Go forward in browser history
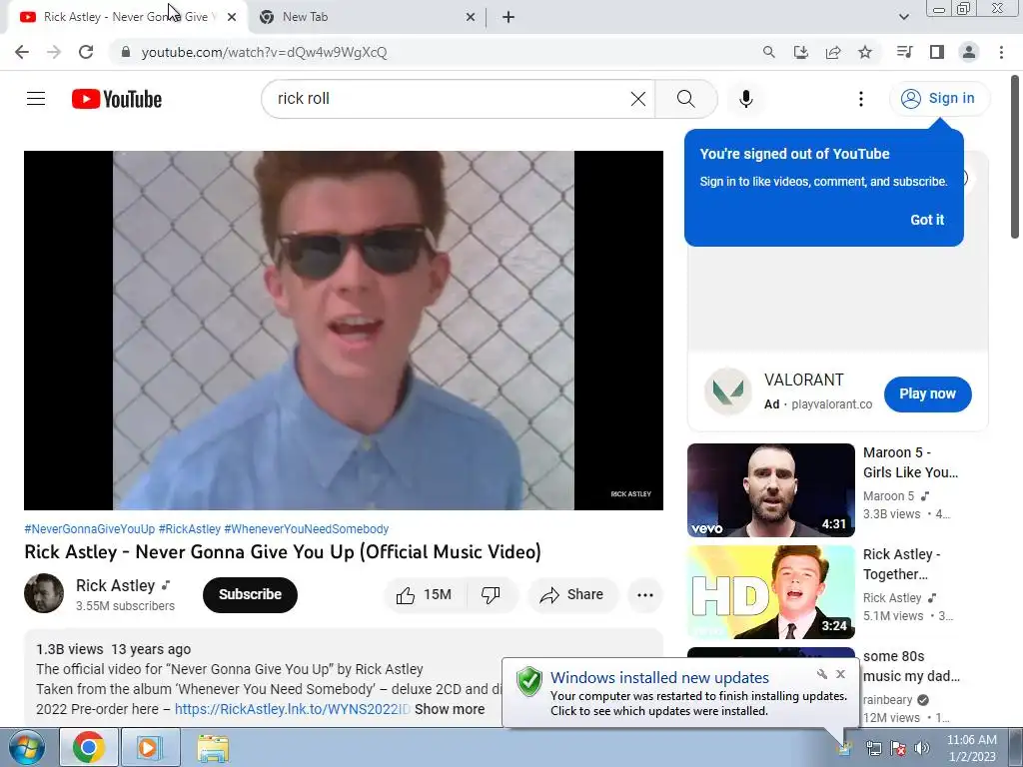The width and height of the screenshot is (1023, 767). point(54,52)
